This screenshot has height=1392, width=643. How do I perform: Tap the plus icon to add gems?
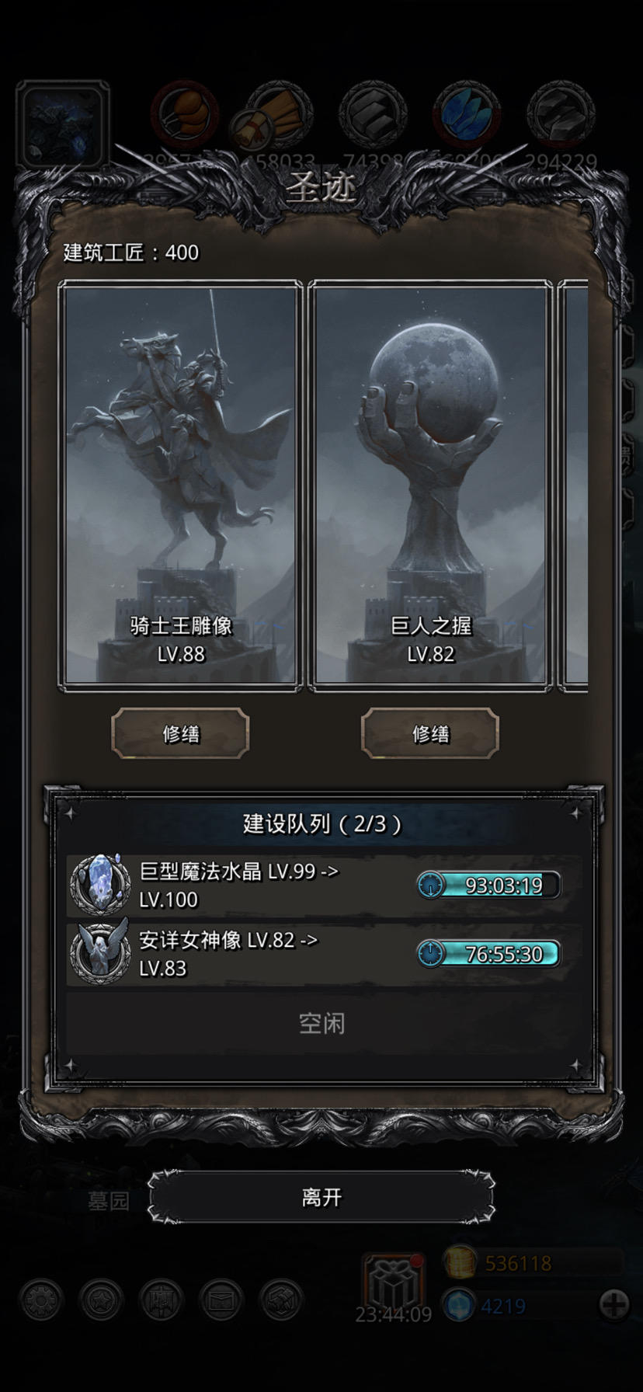point(614,1304)
